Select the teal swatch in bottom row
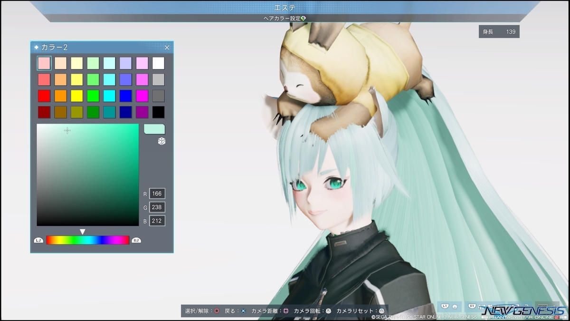Image resolution: width=570 pixels, height=321 pixels. point(109,112)
